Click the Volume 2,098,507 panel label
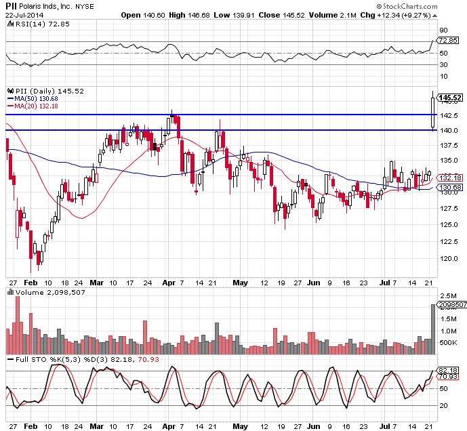The height and width of the screenshot is (431, 467). (50, 293)
